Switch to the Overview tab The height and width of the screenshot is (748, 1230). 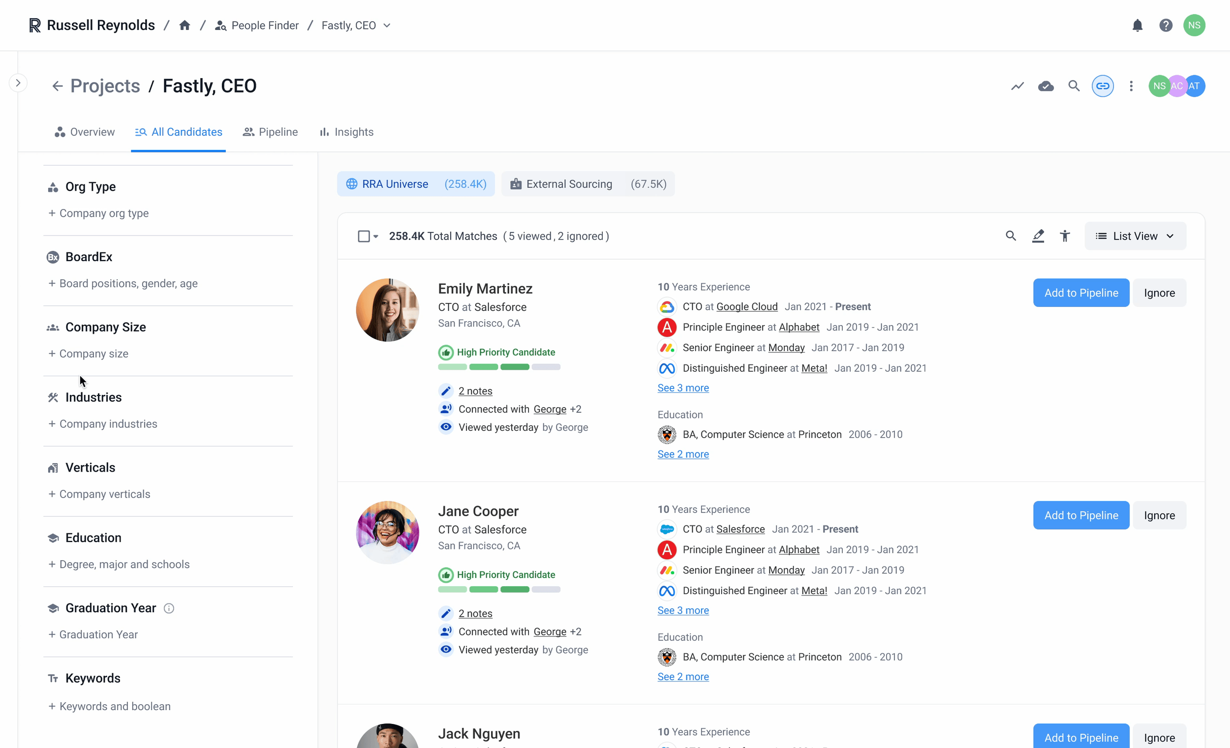tap(84, 132)
